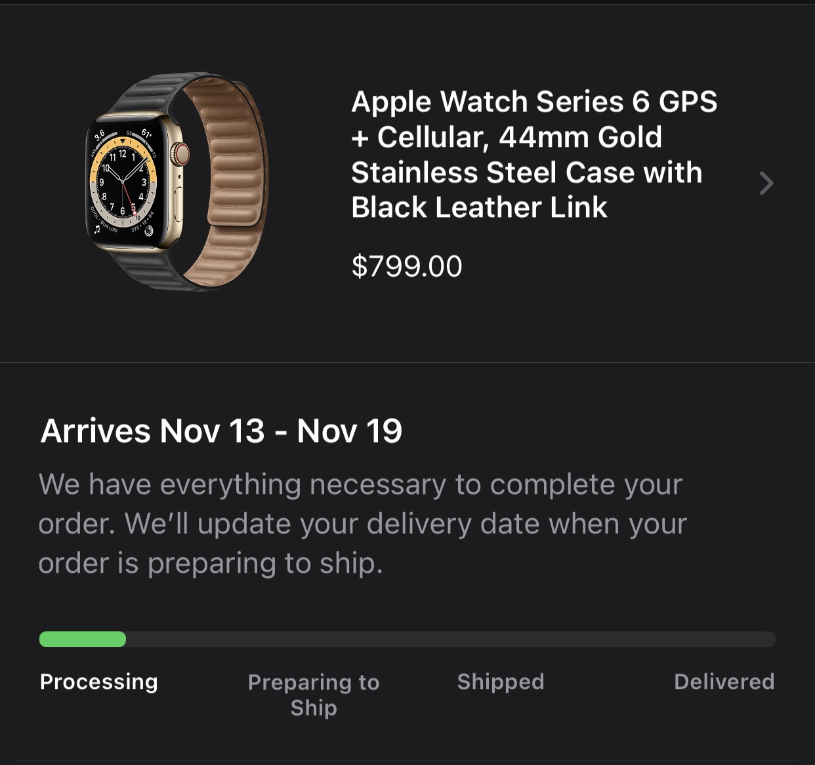The height and width of the screenshot is (765, 815).
Task: Select the Processing status label
Action: coord(99,682)
